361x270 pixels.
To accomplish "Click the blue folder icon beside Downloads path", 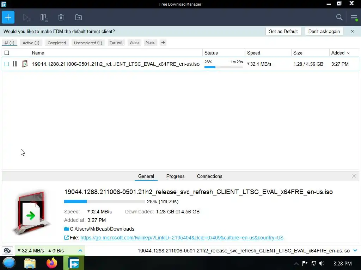I will pos(67,229).
